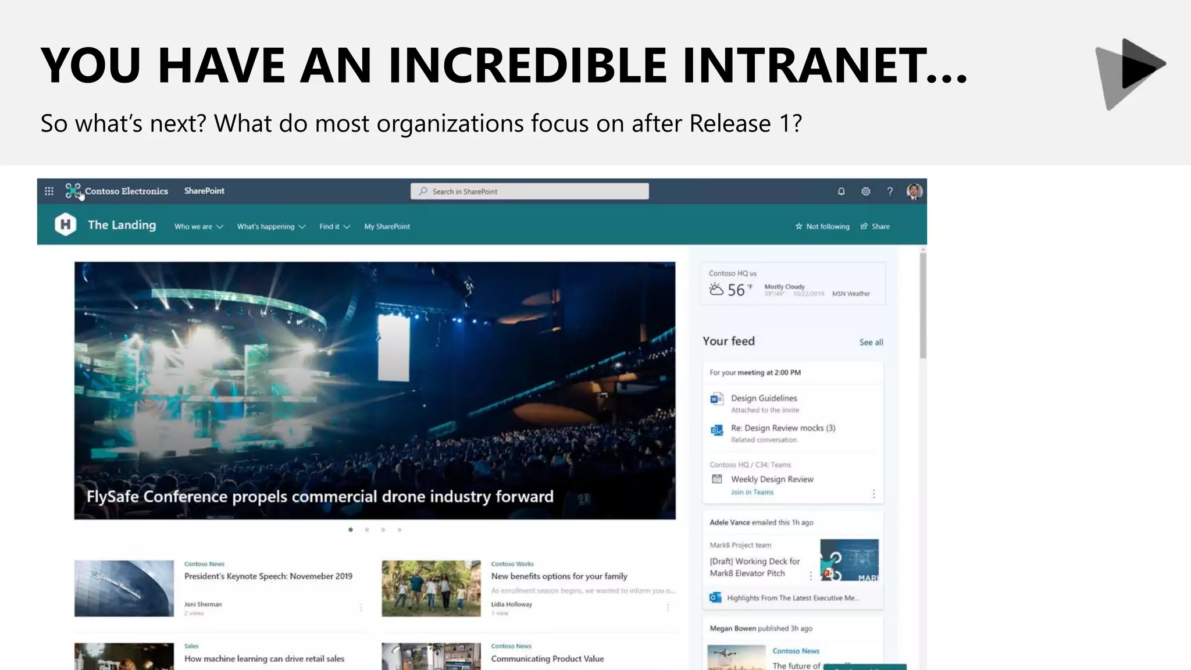Open more options for President's Keynote article

[x=361, y=608]
